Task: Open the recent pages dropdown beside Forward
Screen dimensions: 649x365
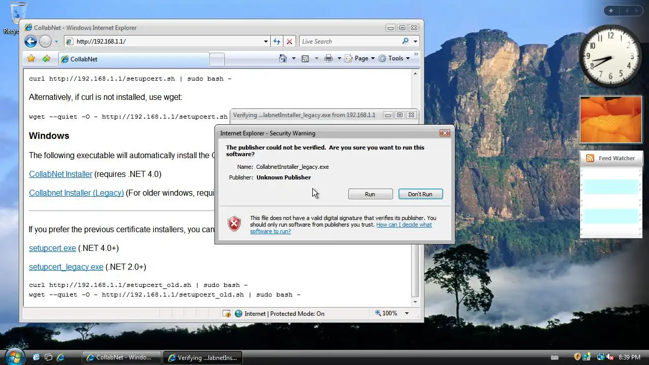Action: (56, 42)
